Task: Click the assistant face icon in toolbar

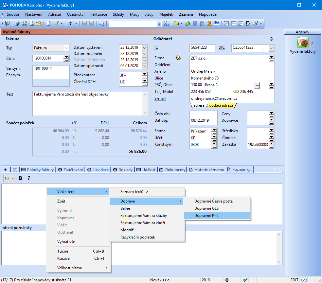Action: (x=248, y=24)
